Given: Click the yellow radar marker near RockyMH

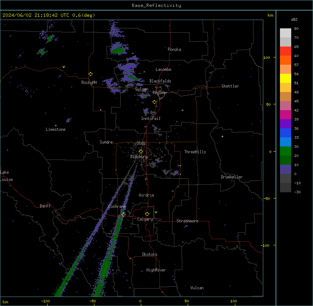Looking at the screenshot, I should [90, 74].
